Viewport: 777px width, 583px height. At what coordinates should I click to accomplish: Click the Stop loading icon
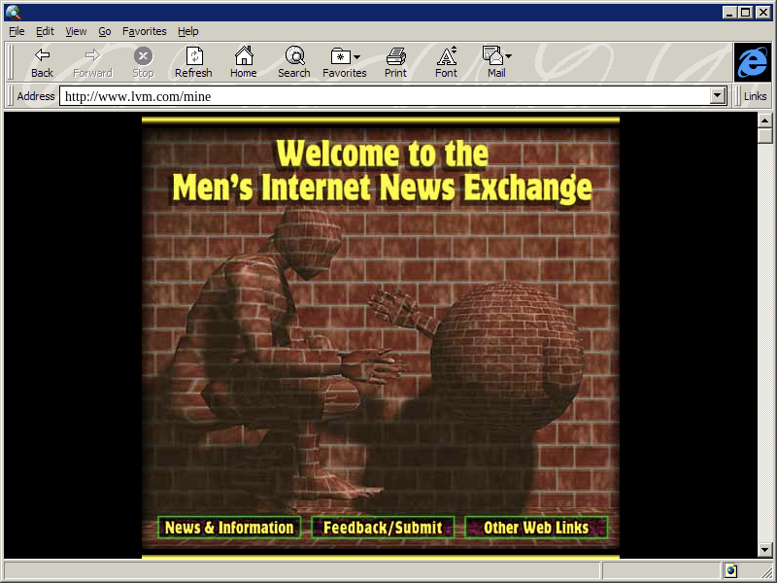[143, 56]
